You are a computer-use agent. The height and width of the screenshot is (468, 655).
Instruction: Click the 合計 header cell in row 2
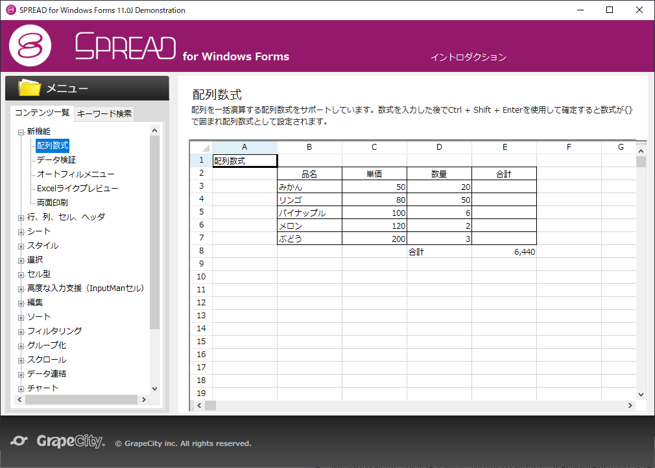pos(504,174)
